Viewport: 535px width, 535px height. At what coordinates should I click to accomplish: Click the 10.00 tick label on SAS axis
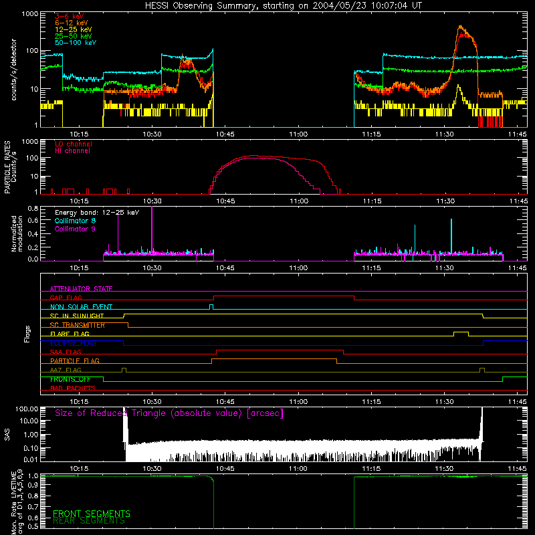[x=28, y=421]
